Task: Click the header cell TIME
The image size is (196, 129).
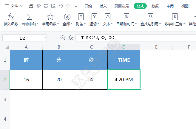Action: 124,60
